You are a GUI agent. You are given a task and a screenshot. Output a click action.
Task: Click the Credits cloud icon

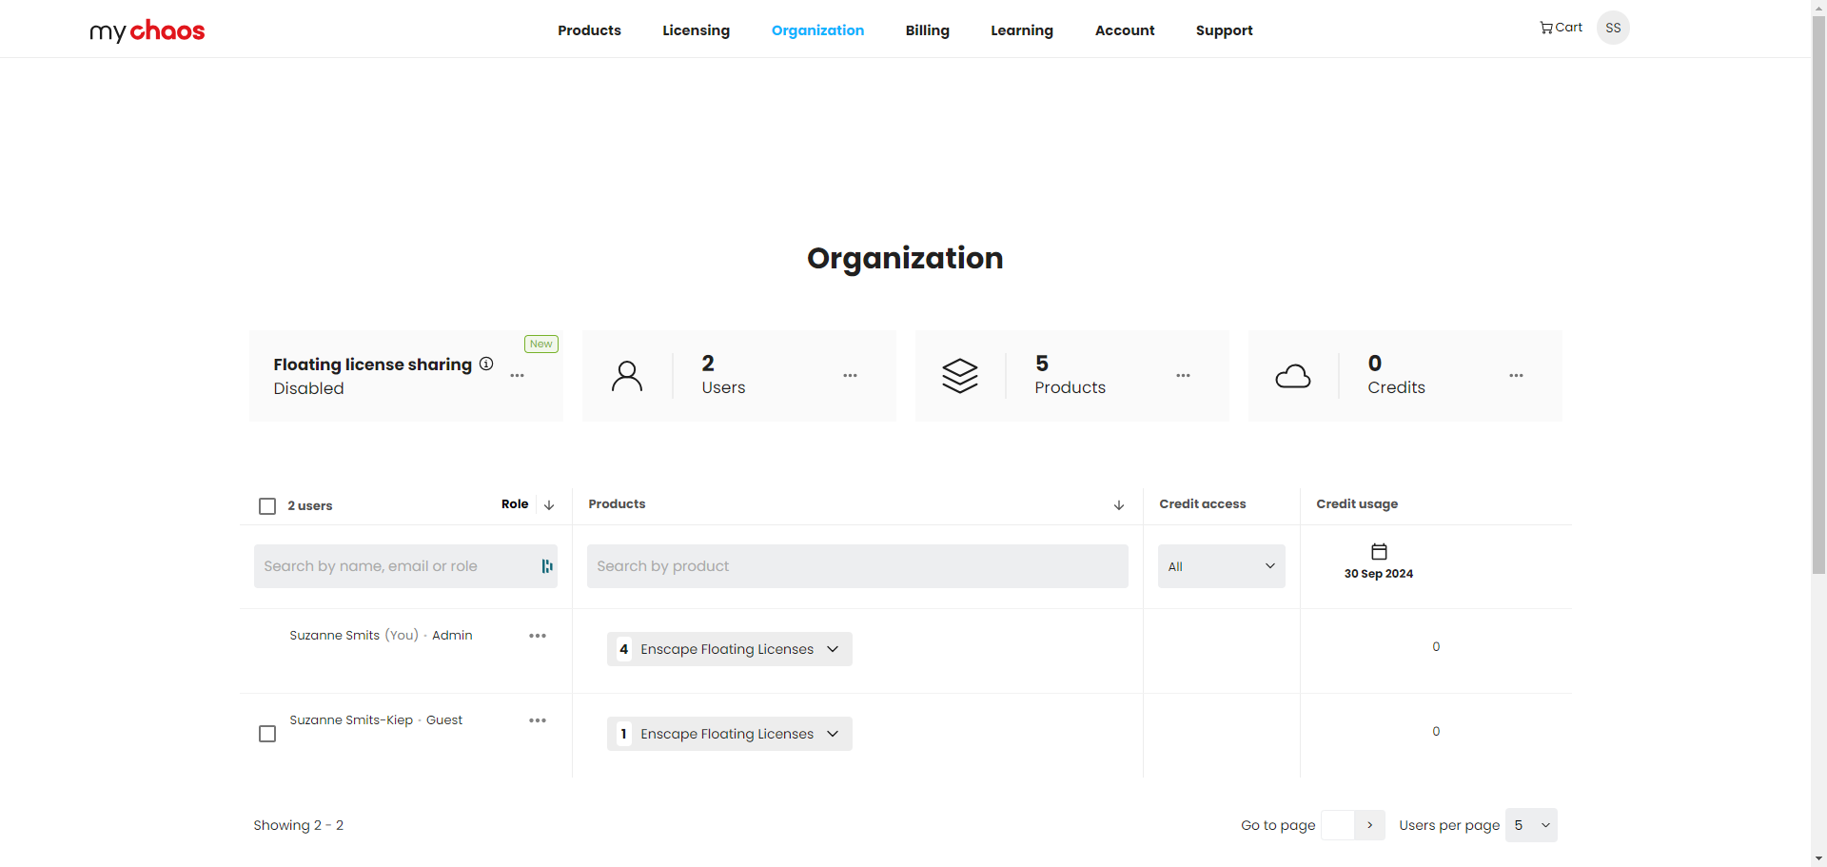[x=1293, y=377]
